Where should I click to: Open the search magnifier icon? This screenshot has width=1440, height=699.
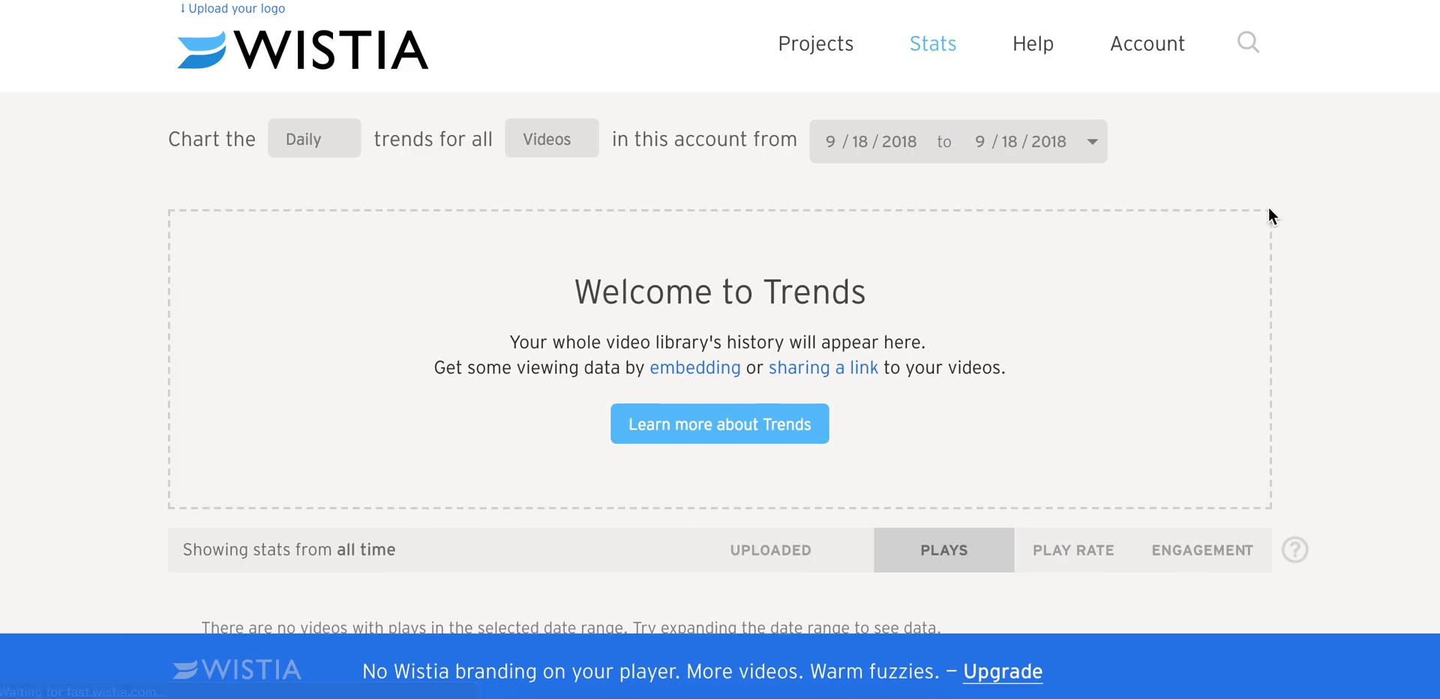coord(1248,43)
